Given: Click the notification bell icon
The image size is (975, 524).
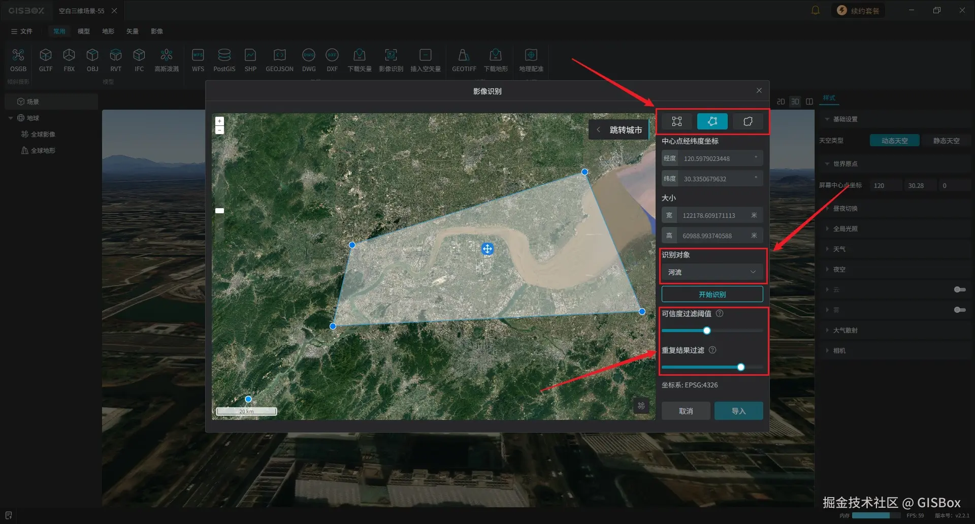Looking at the screenshot, I should point(816,10).
